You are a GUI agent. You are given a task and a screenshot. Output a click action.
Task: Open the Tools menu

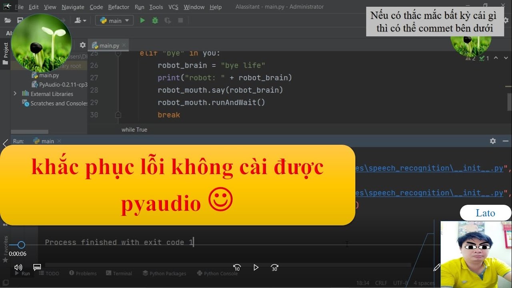pos(156,7)
